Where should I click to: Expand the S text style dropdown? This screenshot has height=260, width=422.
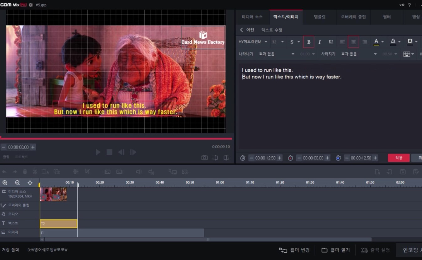(298, 42)
